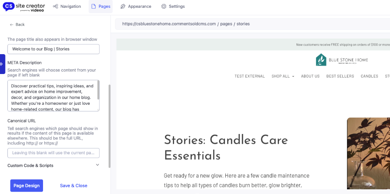Click the Blue Stone Home logo
This screenshot has width=390, height=194.
[x=342, y=60]
